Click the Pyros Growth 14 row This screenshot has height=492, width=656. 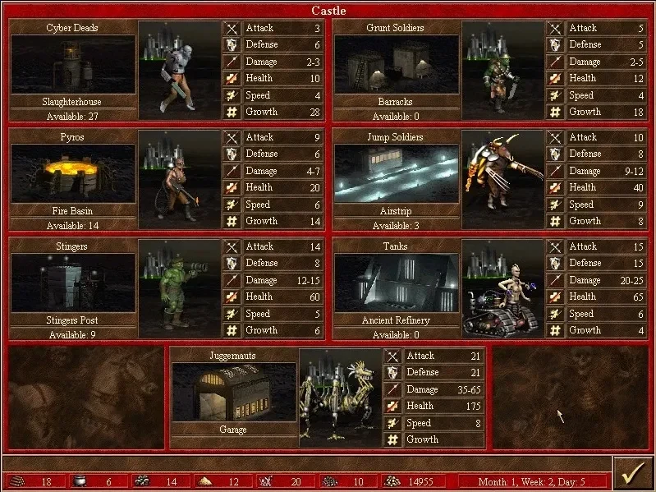pos(282,221)
